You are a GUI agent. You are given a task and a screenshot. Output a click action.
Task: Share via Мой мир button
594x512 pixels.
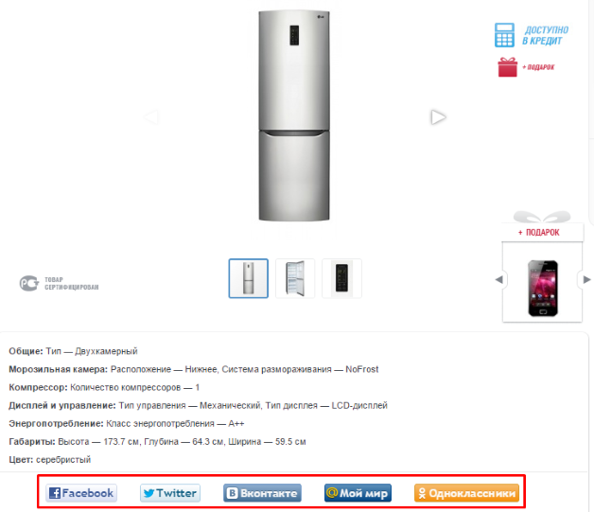[358, 493]
